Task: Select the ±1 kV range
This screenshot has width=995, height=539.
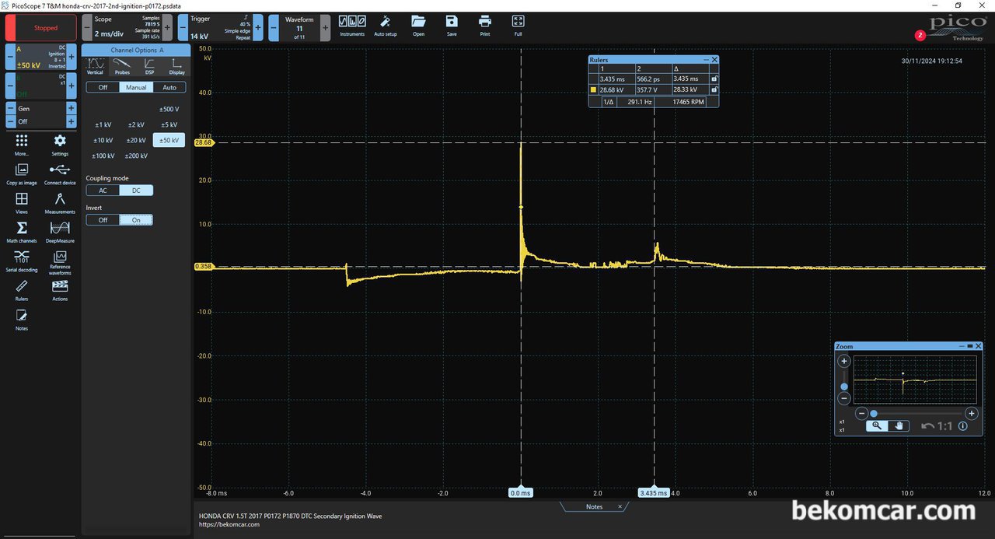Action: click(103, 124)
